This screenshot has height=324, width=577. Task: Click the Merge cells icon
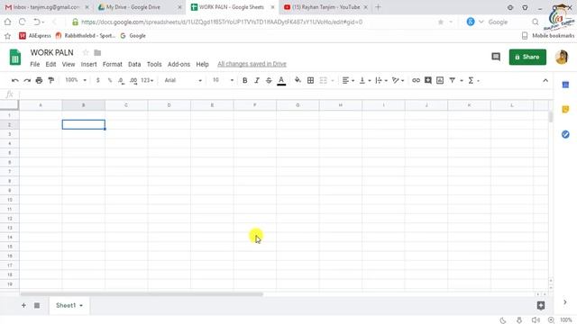[x=323, y=80]
